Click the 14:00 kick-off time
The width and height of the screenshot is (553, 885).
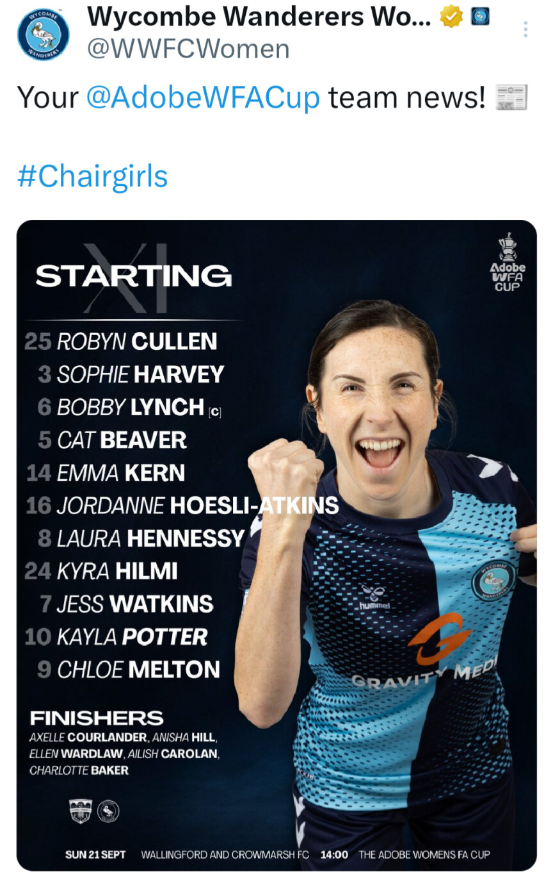(334, 854)
